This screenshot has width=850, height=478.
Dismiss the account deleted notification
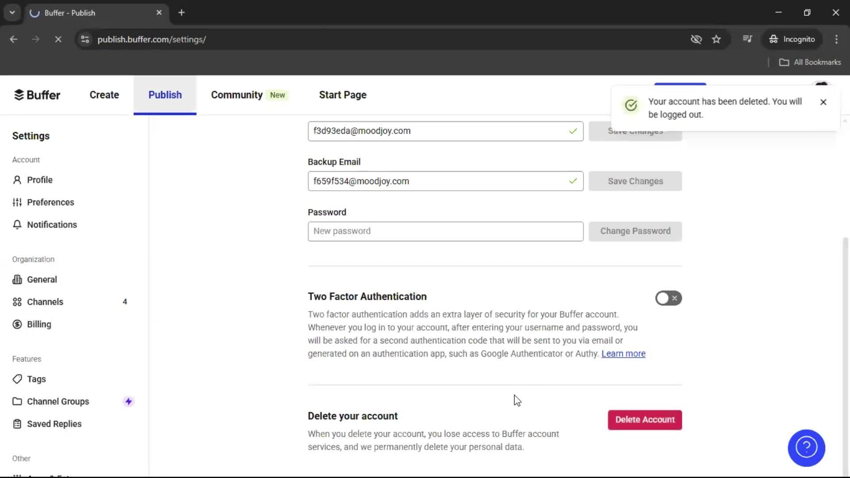(823, 102)
